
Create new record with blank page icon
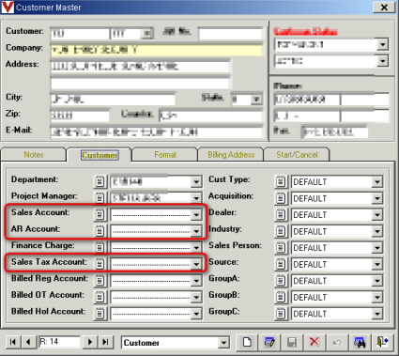coord(247,342)
